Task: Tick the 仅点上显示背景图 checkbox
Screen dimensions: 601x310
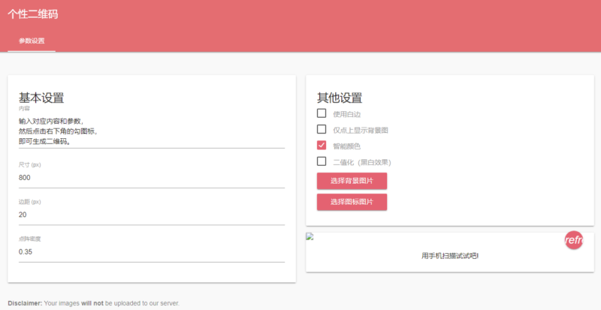Action: click(x=322, y=129)
